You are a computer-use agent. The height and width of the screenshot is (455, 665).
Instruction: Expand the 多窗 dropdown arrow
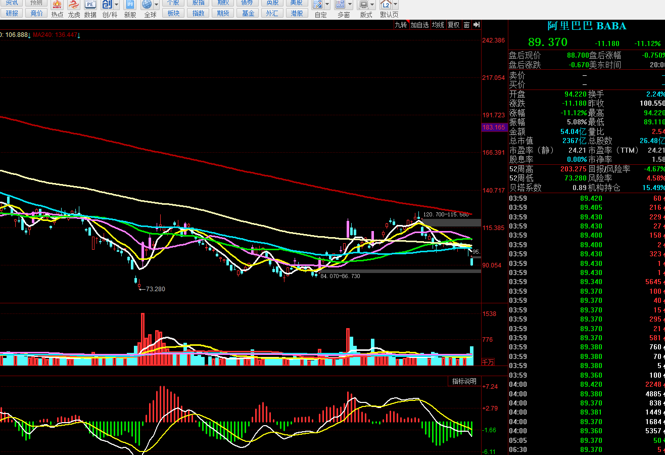tap(350, 5)
